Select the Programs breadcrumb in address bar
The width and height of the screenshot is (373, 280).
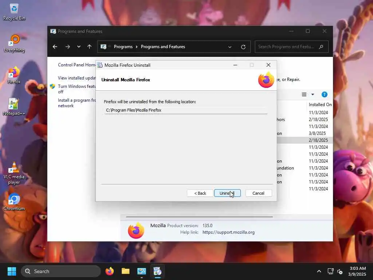tap(123, 47)
